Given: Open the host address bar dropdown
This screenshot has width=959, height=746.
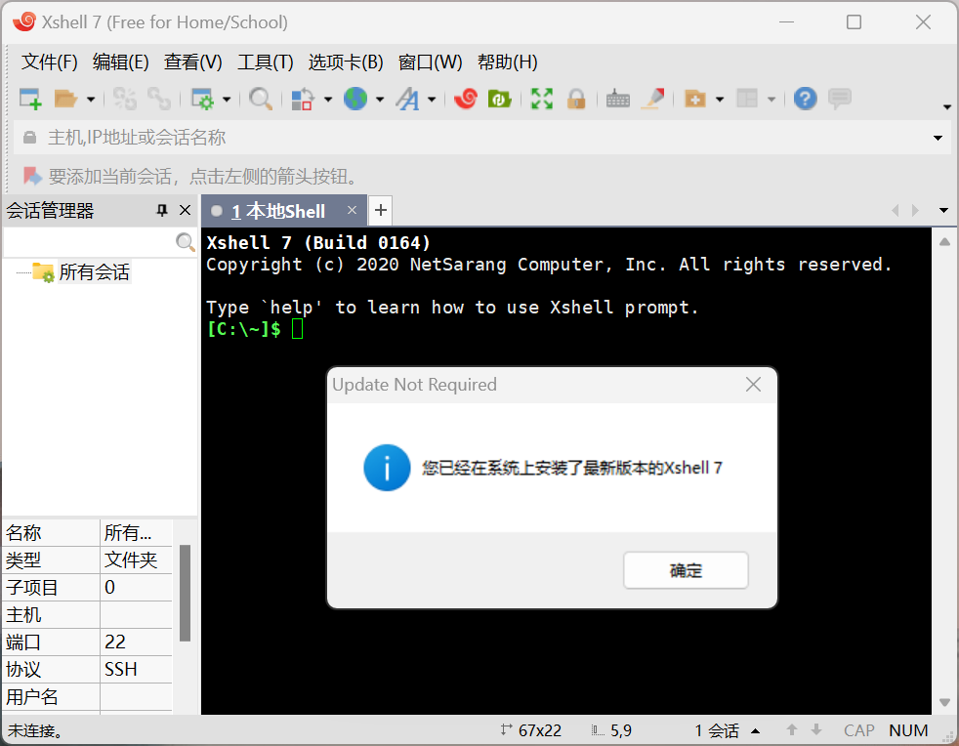Looking at the screenshot, I should point(937,137).
